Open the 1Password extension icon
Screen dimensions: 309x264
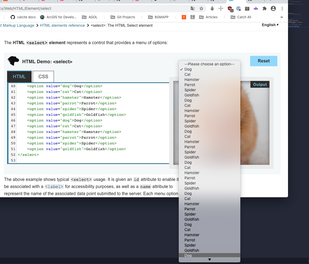238,8
